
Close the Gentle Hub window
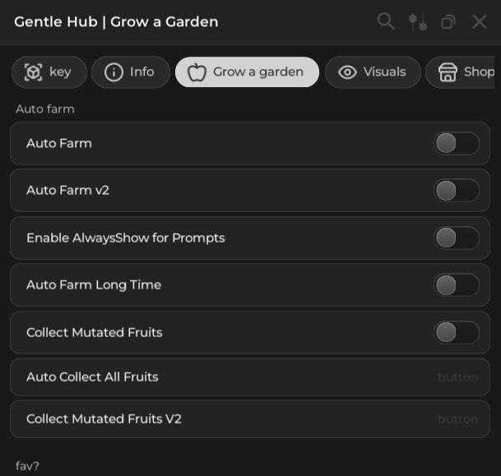(x=480, y=22)
